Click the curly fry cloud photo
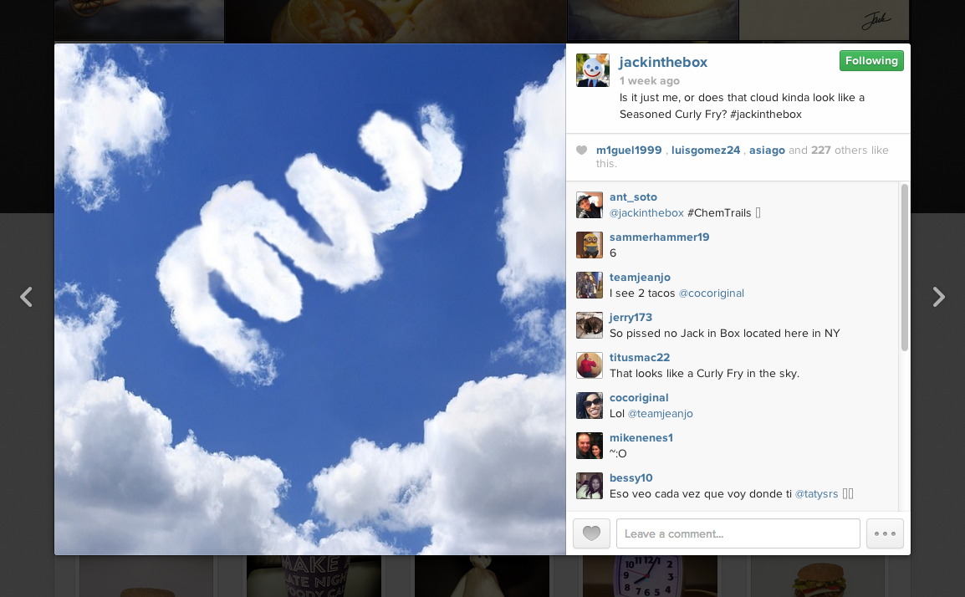Image resolution: width=965 pixels, height=597 pixels. pos(310,299)
